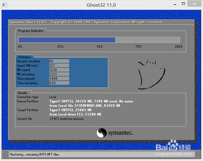
Task: Click current file '21423 eventvwr.exe.mui'
Action: [66, 119]
